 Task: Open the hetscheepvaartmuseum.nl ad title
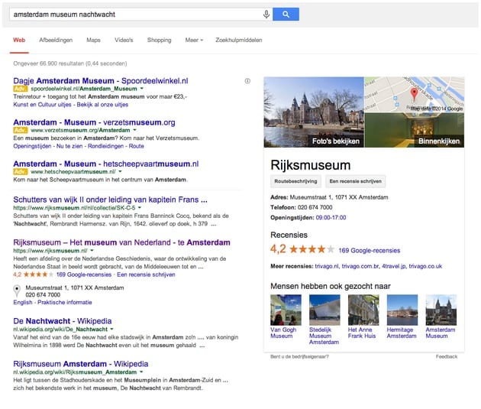[x=106, y=164]
